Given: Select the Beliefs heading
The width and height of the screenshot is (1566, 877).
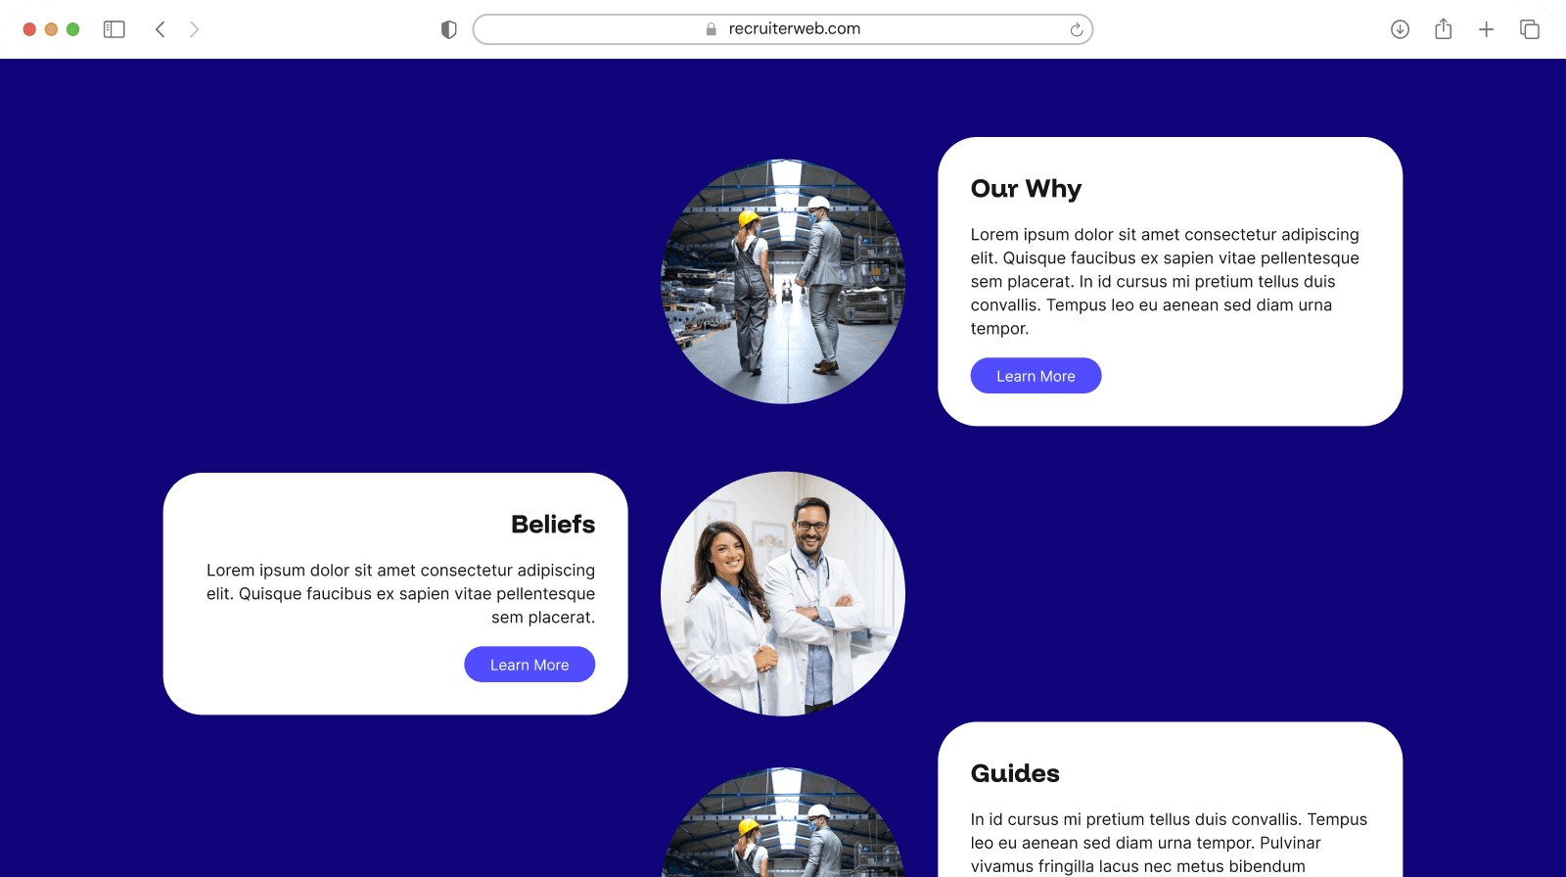Looking at the screenshot, I should point(553,525).
